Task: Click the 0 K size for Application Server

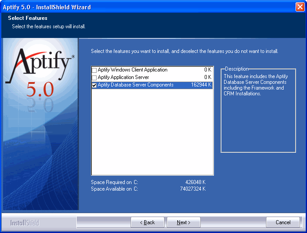Action: (208, 77)
